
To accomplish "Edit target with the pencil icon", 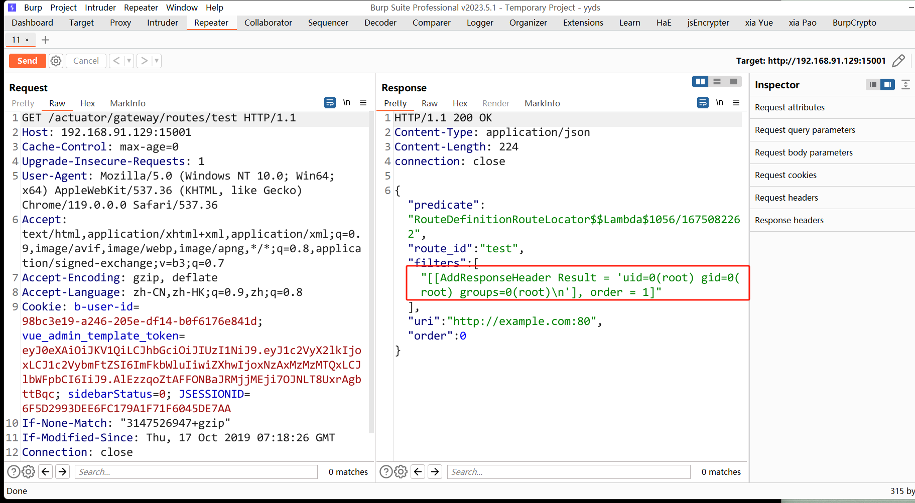I will [x=898, y=61].
